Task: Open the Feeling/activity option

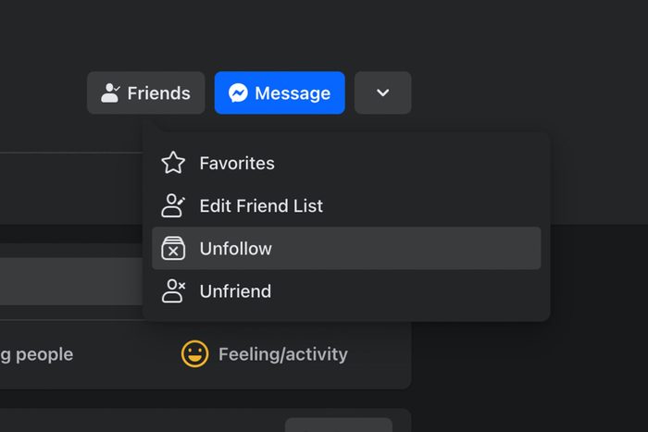Action: 282,354
